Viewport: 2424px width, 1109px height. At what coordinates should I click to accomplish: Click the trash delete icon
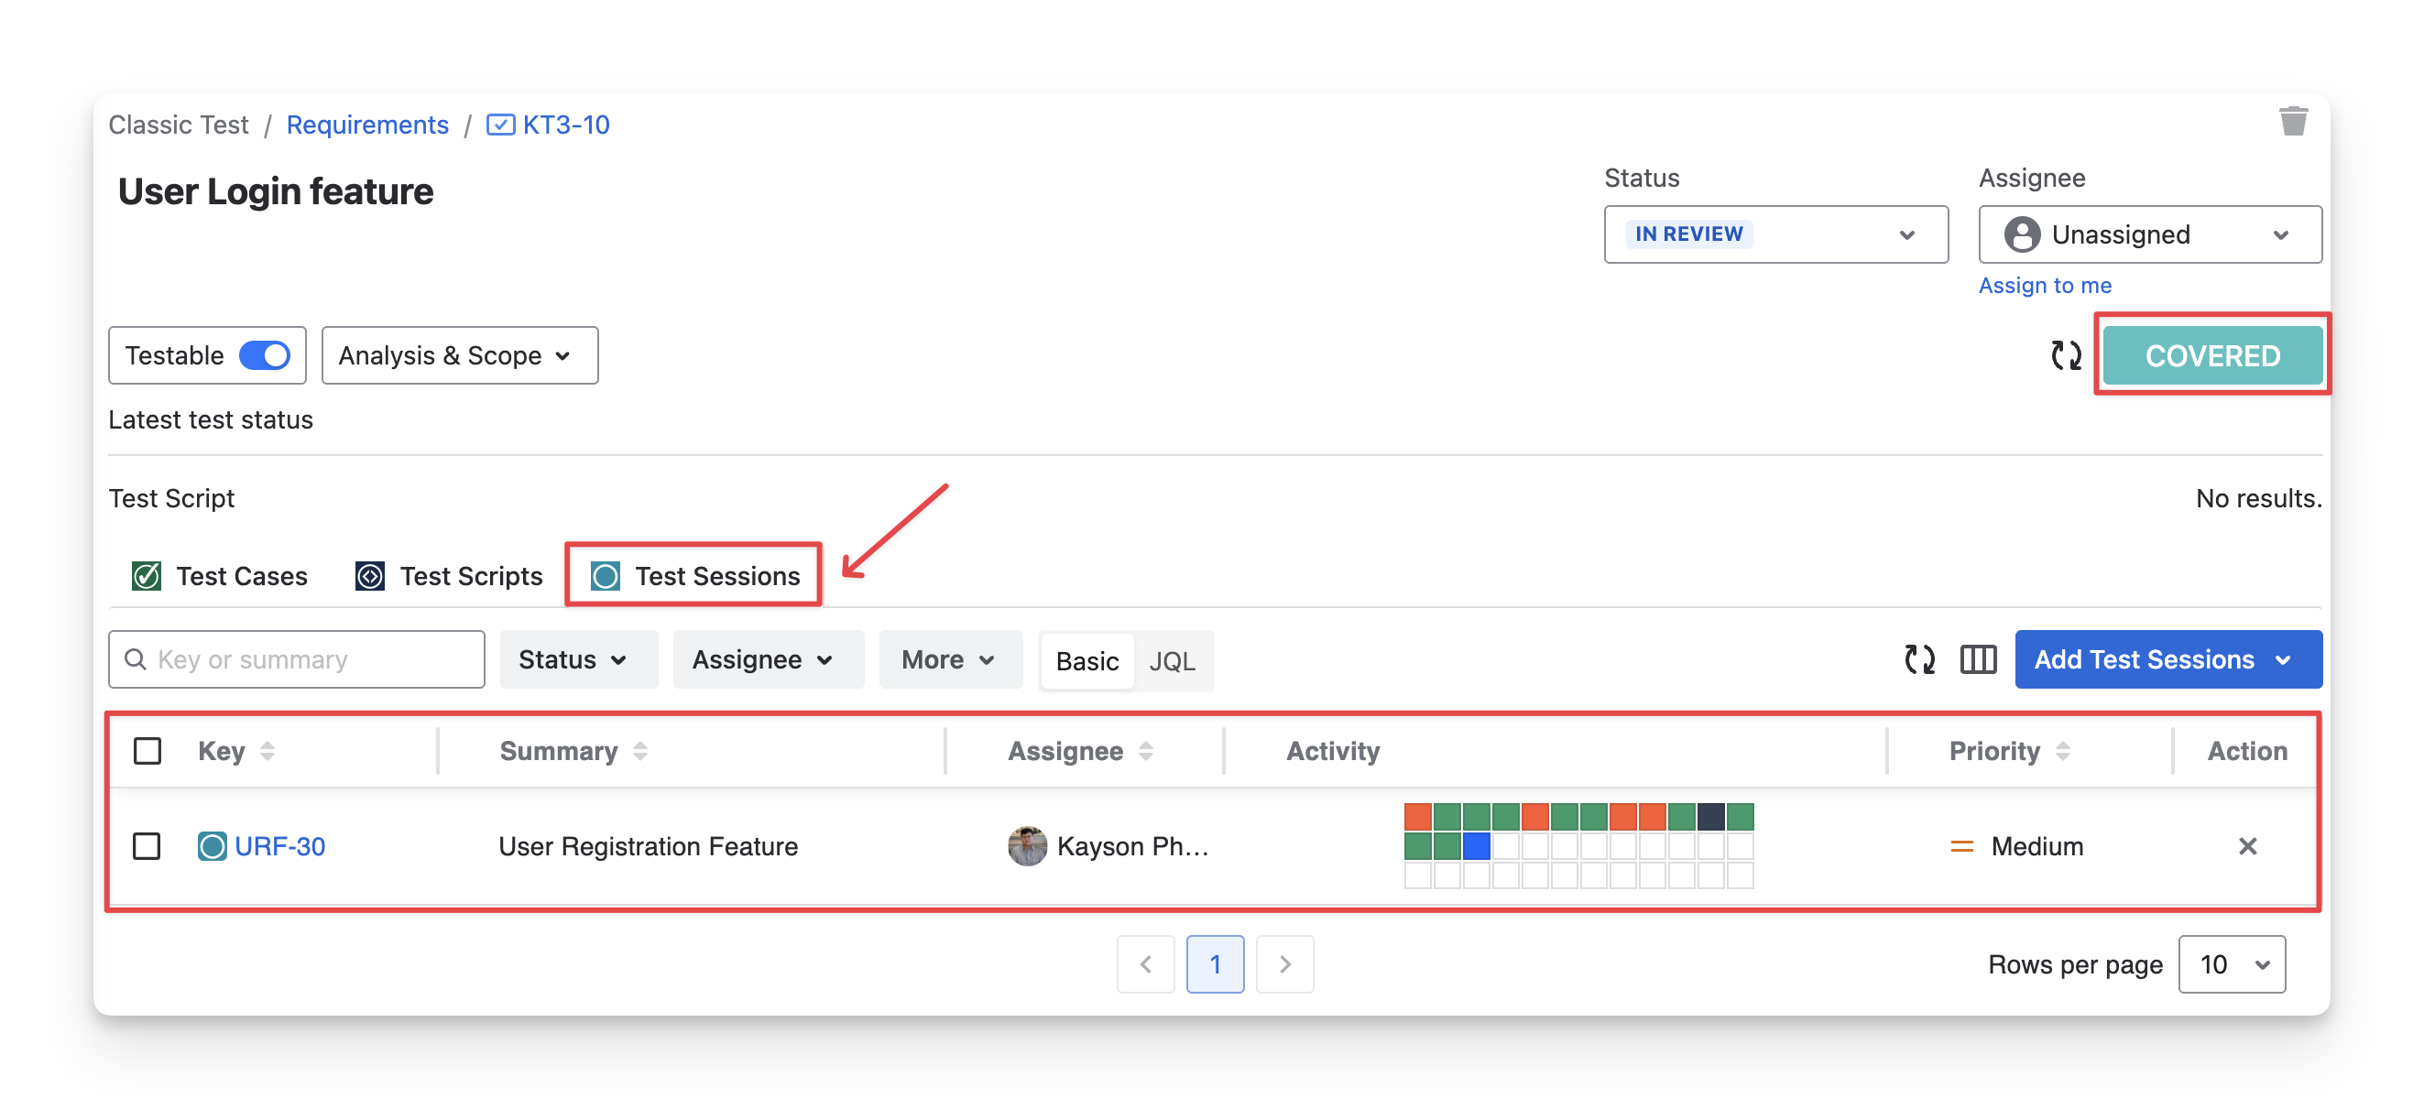[2292, 123]
